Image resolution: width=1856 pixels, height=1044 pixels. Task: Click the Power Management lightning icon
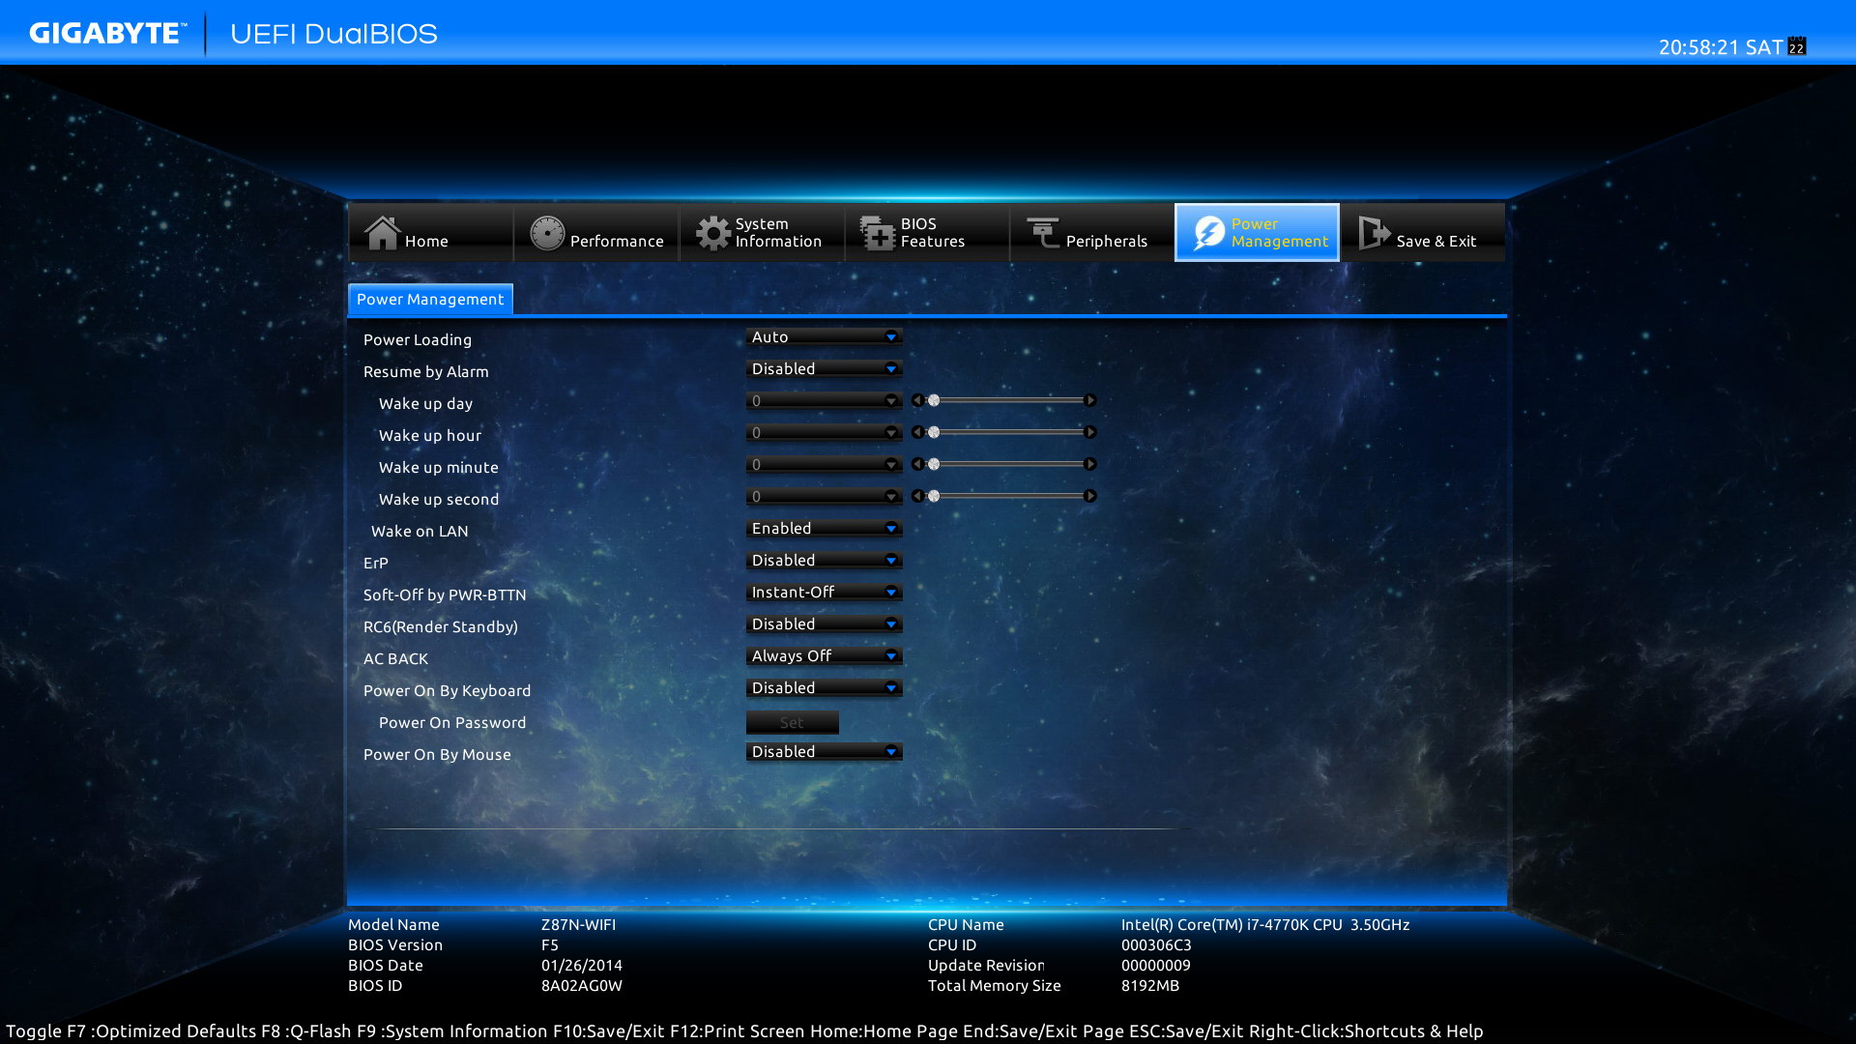[1208, 233]
